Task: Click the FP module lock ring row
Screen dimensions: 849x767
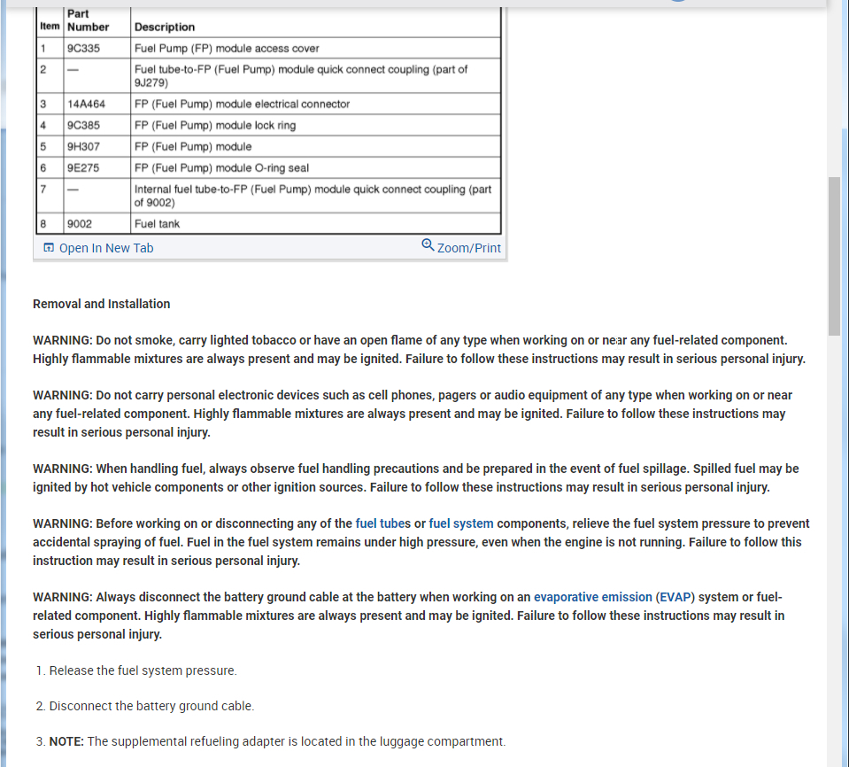Action: coord(268,125)
